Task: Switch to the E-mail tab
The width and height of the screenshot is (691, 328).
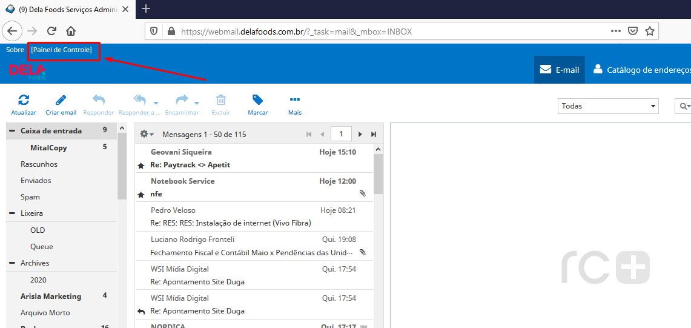Action: 560,70
